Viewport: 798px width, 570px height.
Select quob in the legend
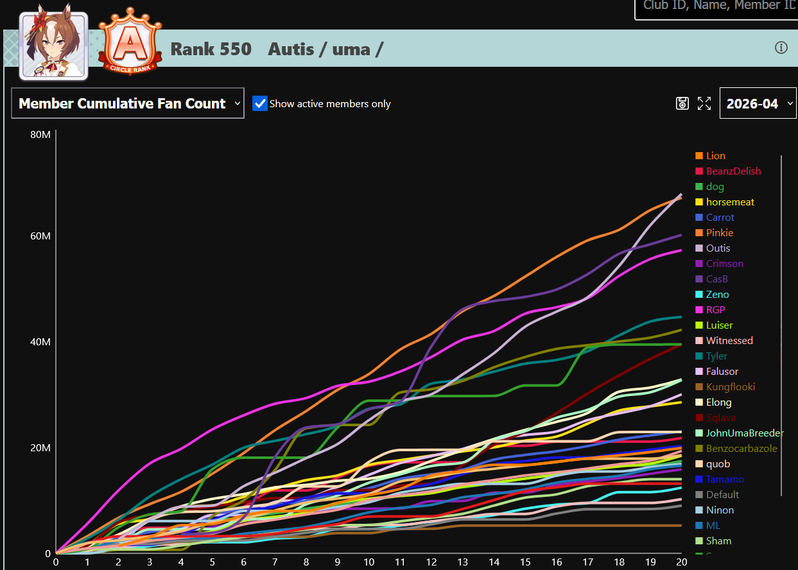(x=713, y=463)
